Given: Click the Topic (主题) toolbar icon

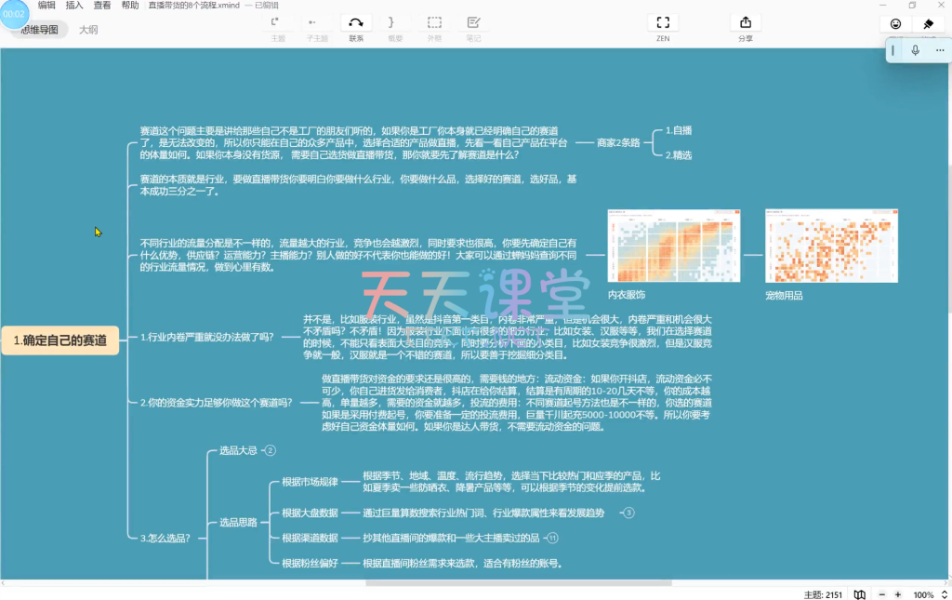Looking at the screenshot, I should (277, 22).
